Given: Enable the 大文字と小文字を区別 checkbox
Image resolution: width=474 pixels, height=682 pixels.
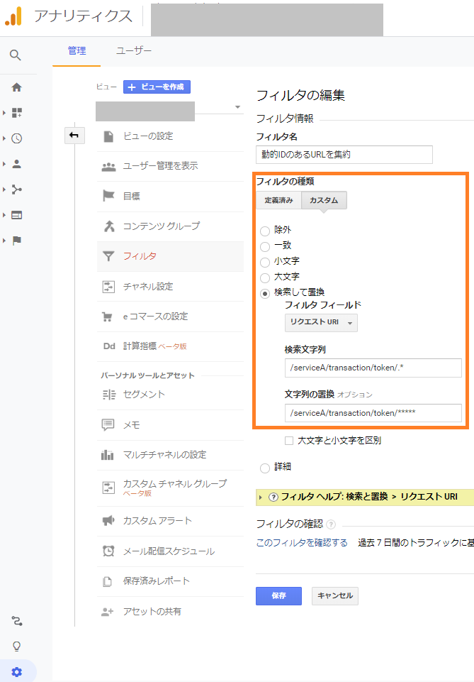Looking at the screenshot, I should [289, 441].
